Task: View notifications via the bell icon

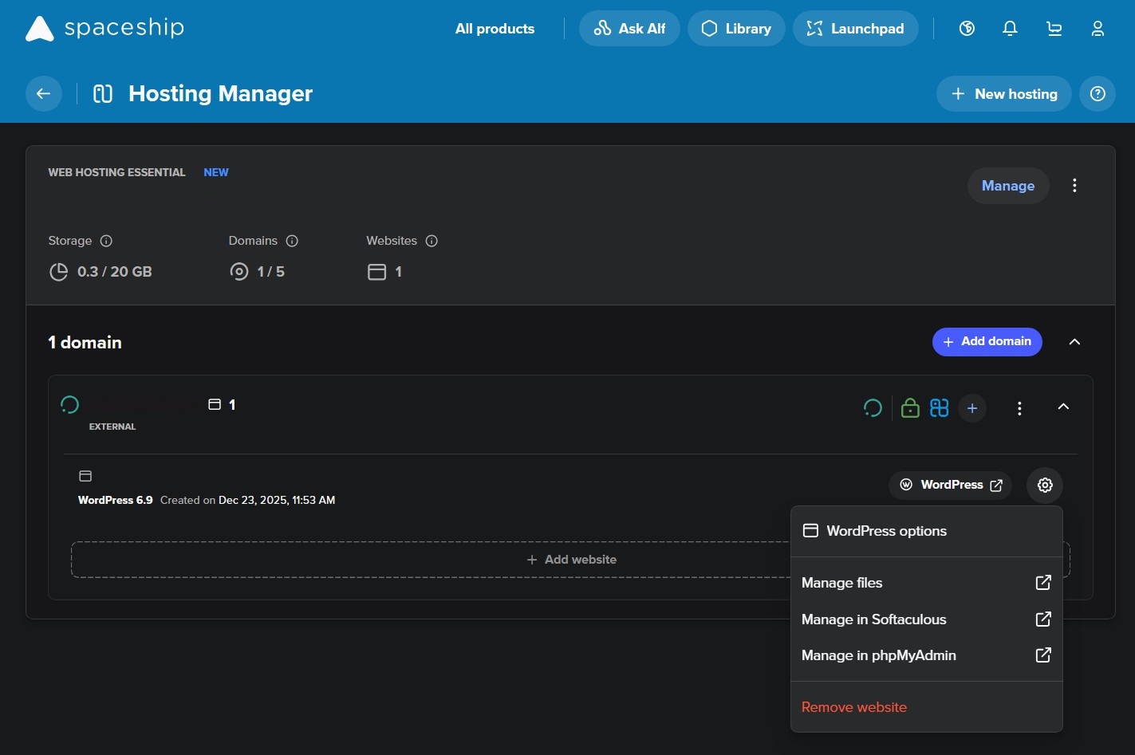Action: 1010,28
